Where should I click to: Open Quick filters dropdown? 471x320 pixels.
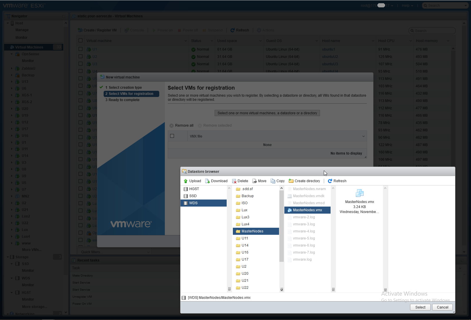point(115,252)
